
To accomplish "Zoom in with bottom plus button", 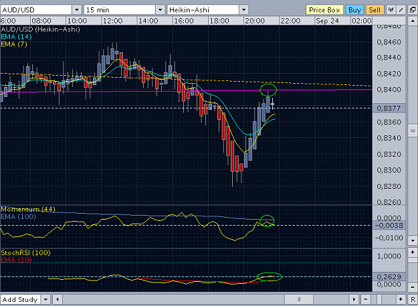I will (x=401, y=299).
